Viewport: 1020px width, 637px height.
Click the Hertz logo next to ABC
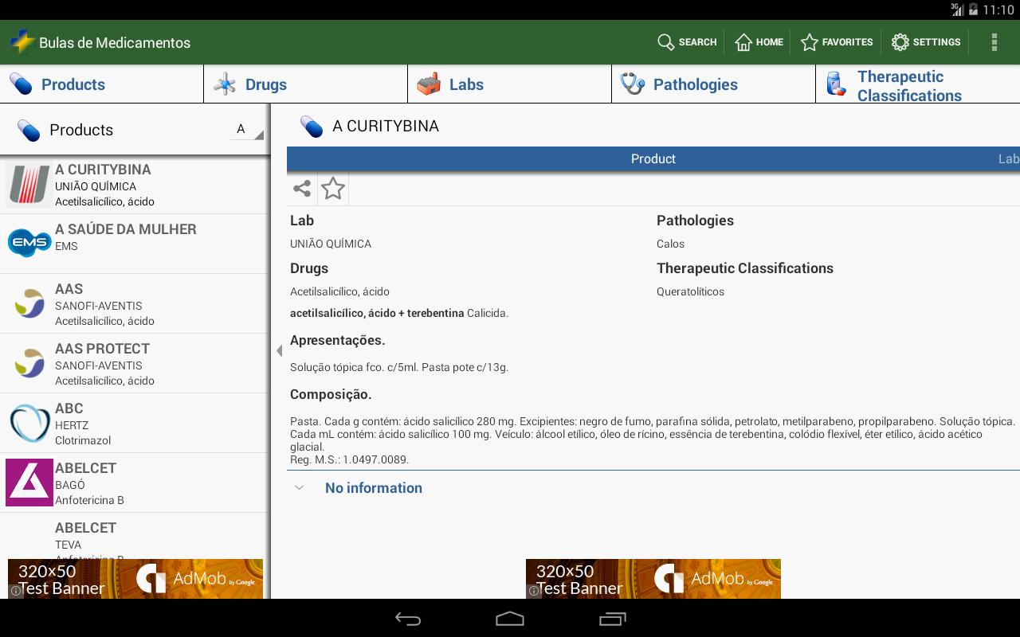[29, 423]
